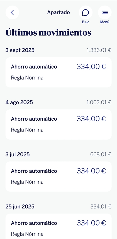Tap the 668,01 € balance figure
Image resolution: width=117 pixels, height=239 pixels.
[x=101, y=154]
